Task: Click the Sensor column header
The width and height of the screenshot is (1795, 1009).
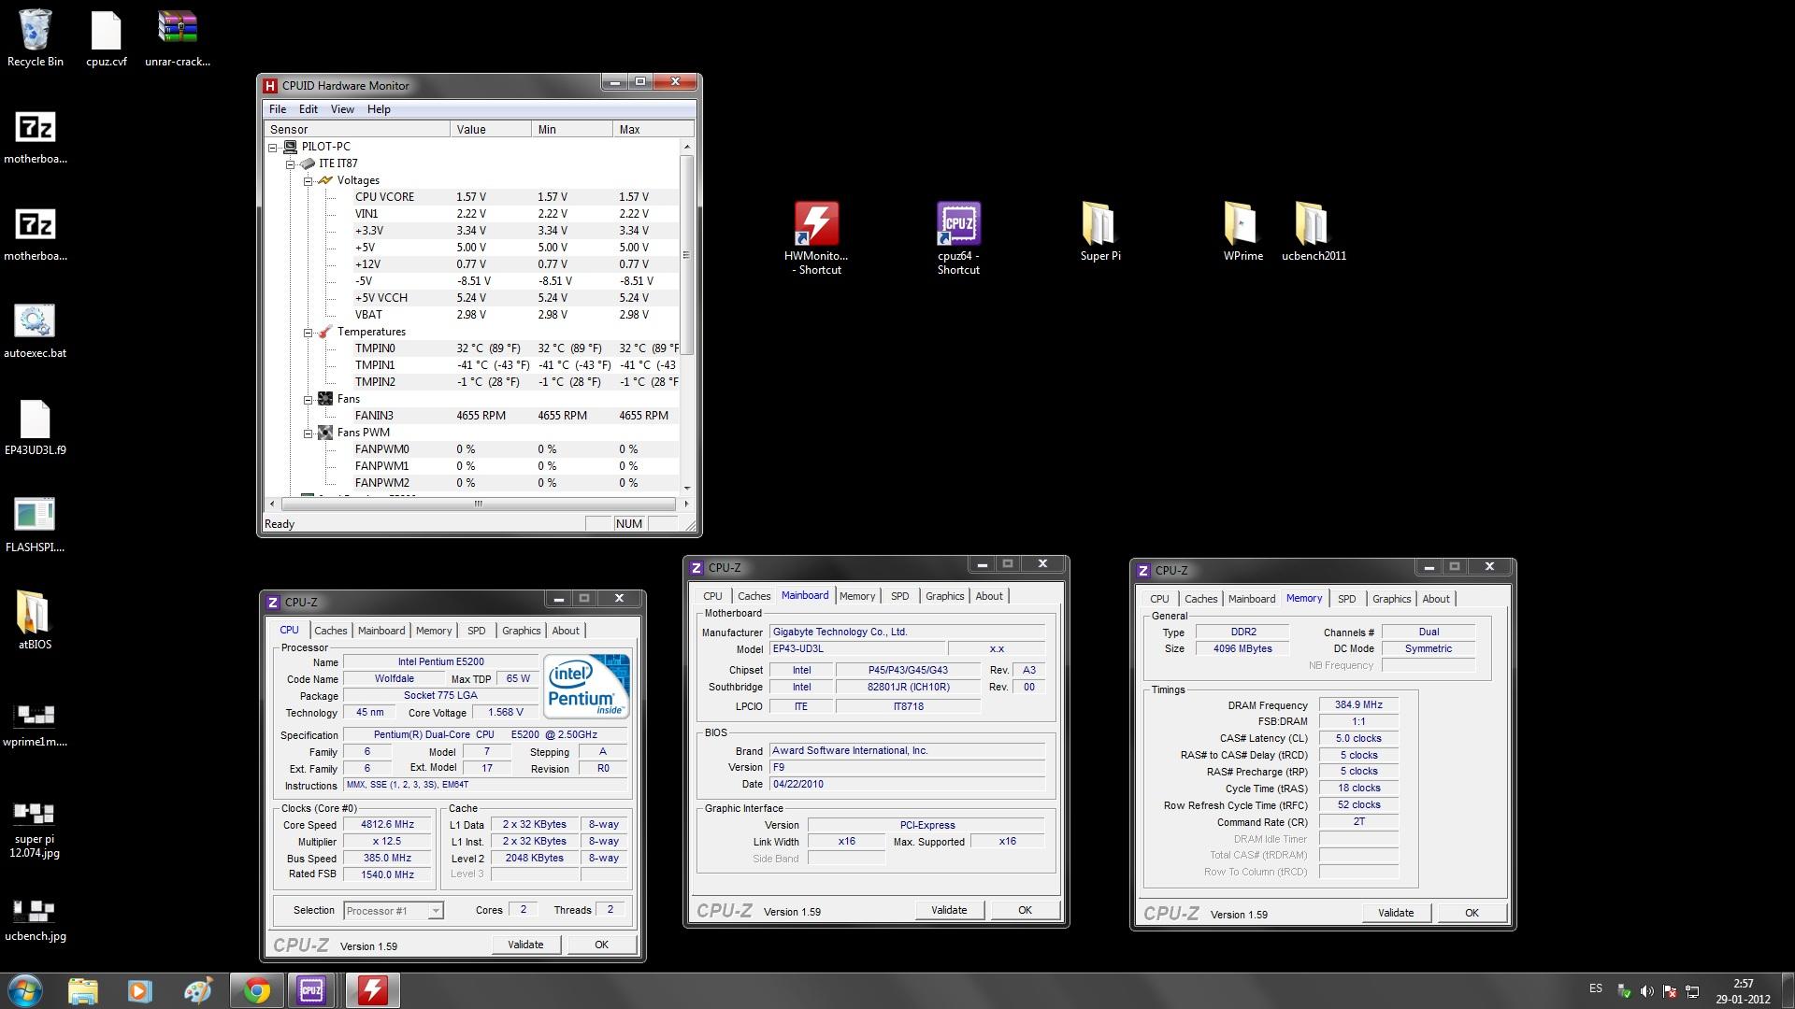Action: tap(357, 130)
